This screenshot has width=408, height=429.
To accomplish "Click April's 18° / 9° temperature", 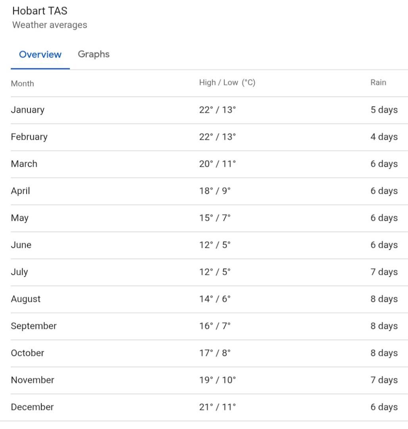I will (215, 191).
